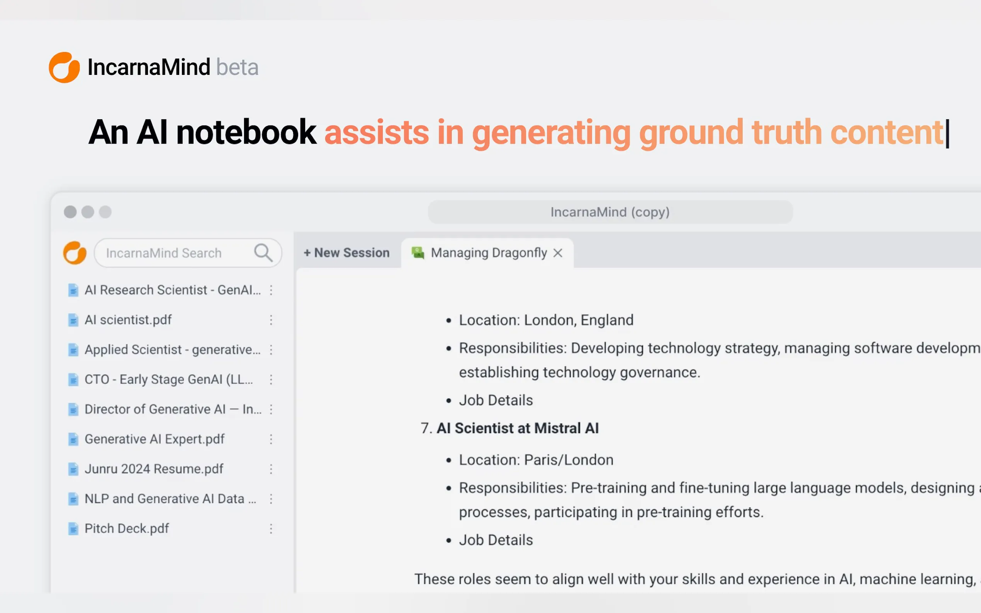The height and width of the screenshot is (613, 981).
Task: Open Job Details under London, England role
Action: pyautogui.click(x=496, y=400)
